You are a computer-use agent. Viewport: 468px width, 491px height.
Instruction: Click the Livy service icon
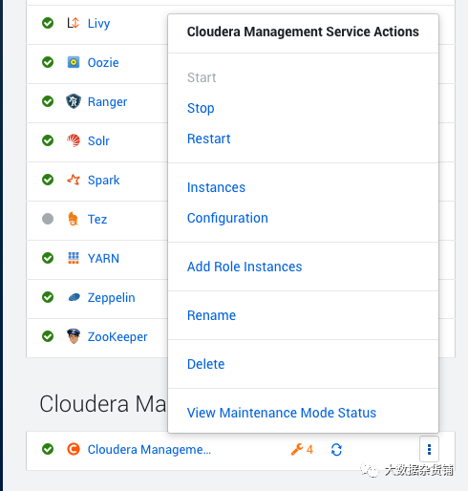(x=74, y=23)
